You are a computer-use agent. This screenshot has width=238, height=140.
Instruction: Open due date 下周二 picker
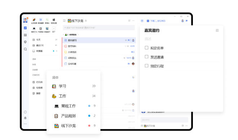[x=156, y=21]
